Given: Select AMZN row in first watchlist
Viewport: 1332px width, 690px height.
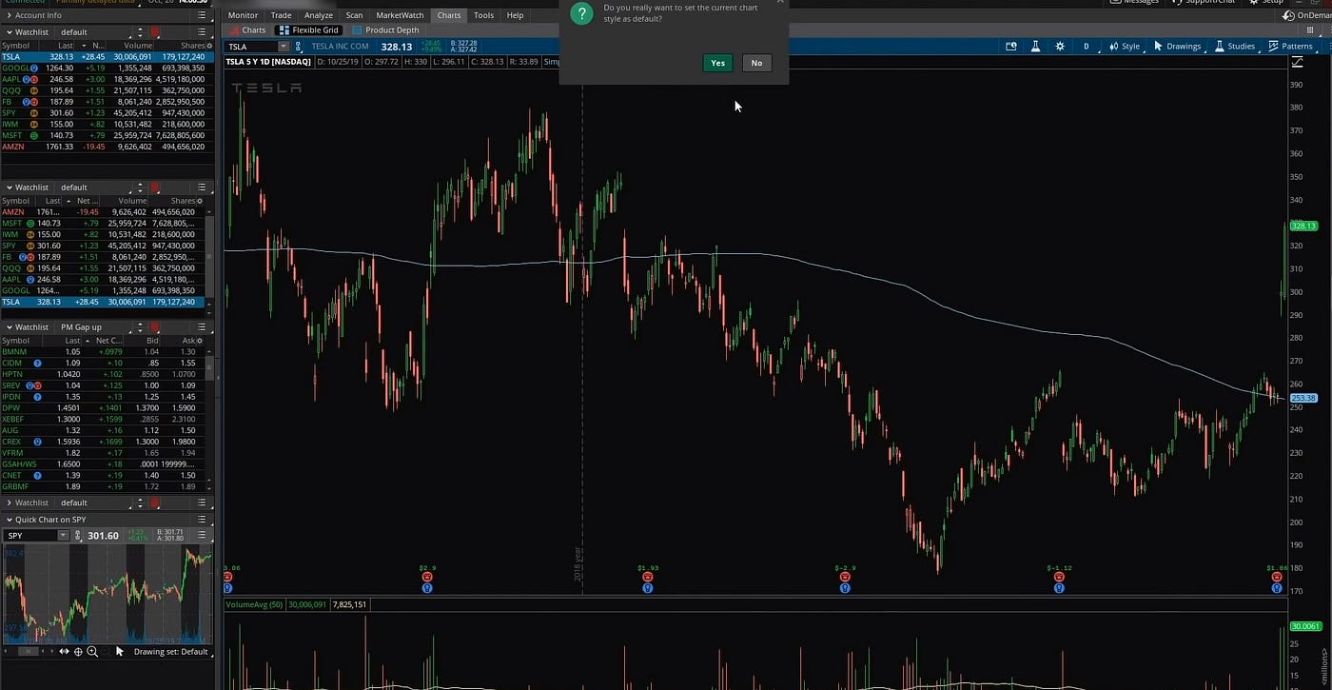Looking at the screenshot, I should [x=104, y=147].
